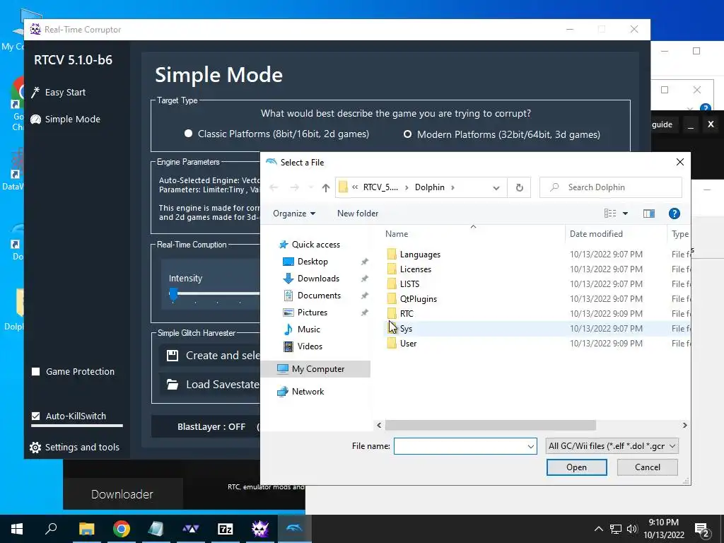Image resolution: width=724 pixels, height=543 pixels.
Task: Open the view options dropdown arrow
Action: (x=625, y=214)
